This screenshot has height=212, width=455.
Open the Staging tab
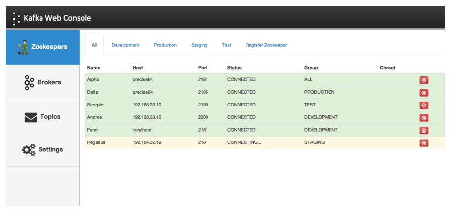pos(199,45)
